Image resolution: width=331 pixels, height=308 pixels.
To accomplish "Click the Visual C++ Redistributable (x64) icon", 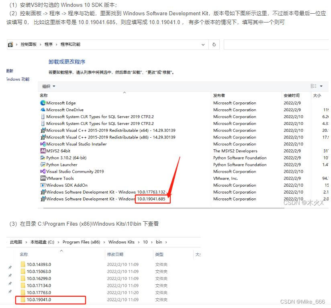I will coord(43,130).
